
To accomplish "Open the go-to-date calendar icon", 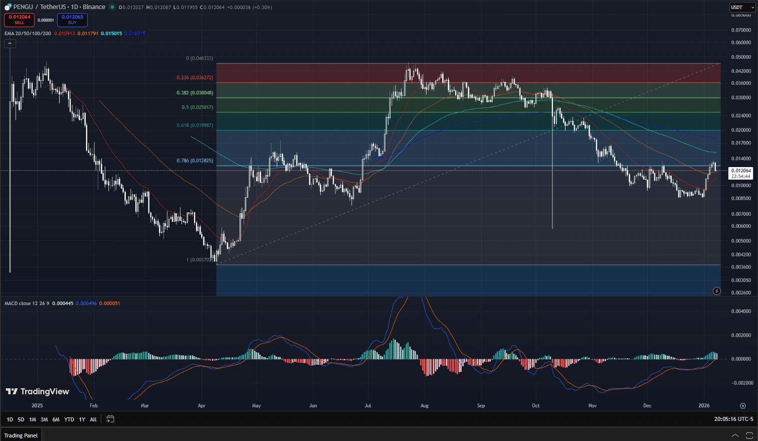I will click(x=110, y=419).
